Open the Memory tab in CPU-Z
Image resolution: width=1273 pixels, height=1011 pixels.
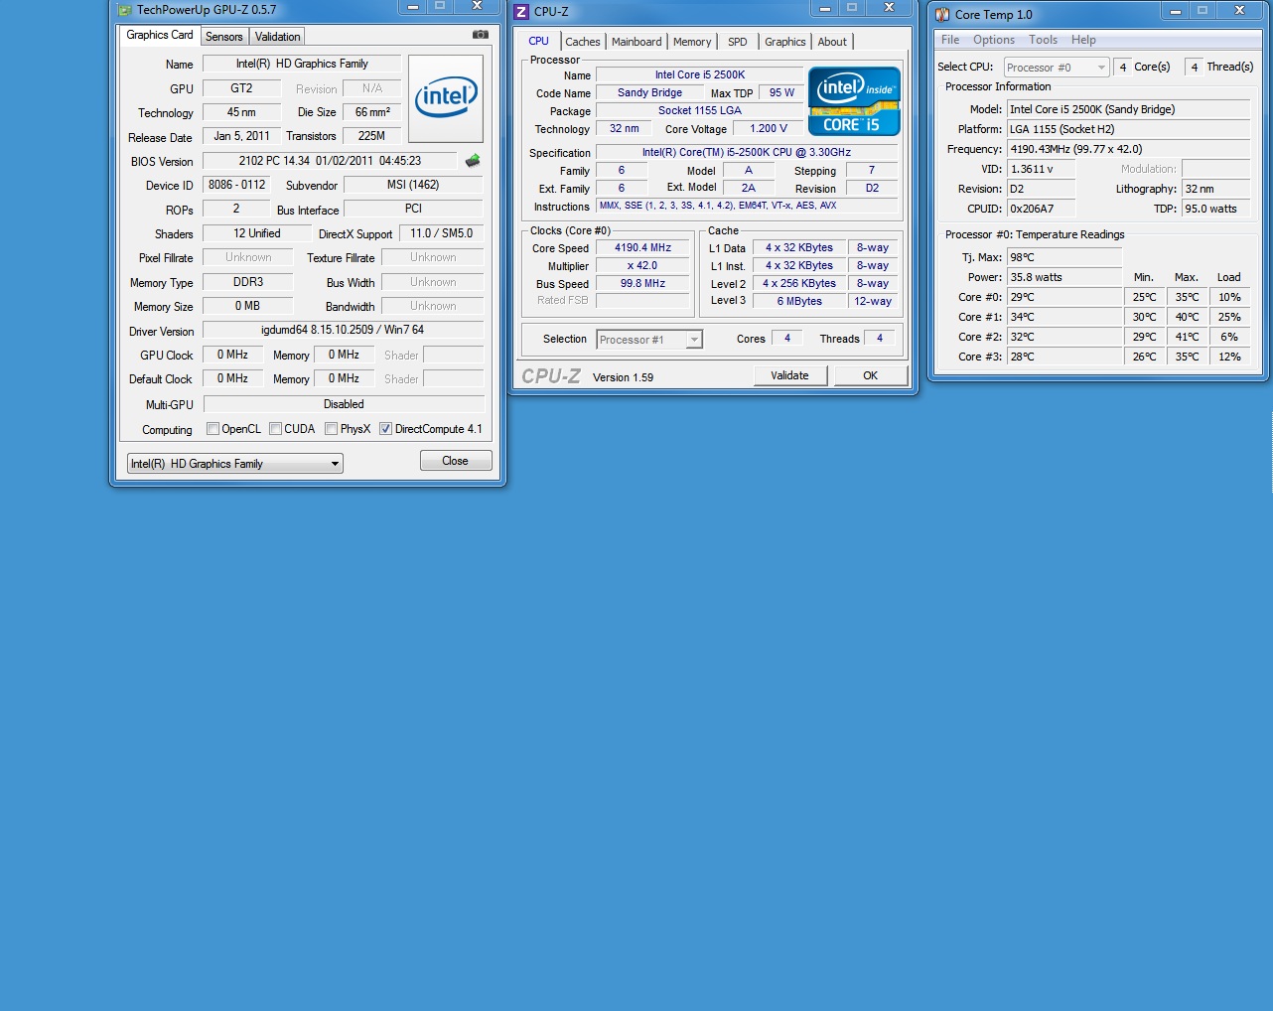coord(692,42)
